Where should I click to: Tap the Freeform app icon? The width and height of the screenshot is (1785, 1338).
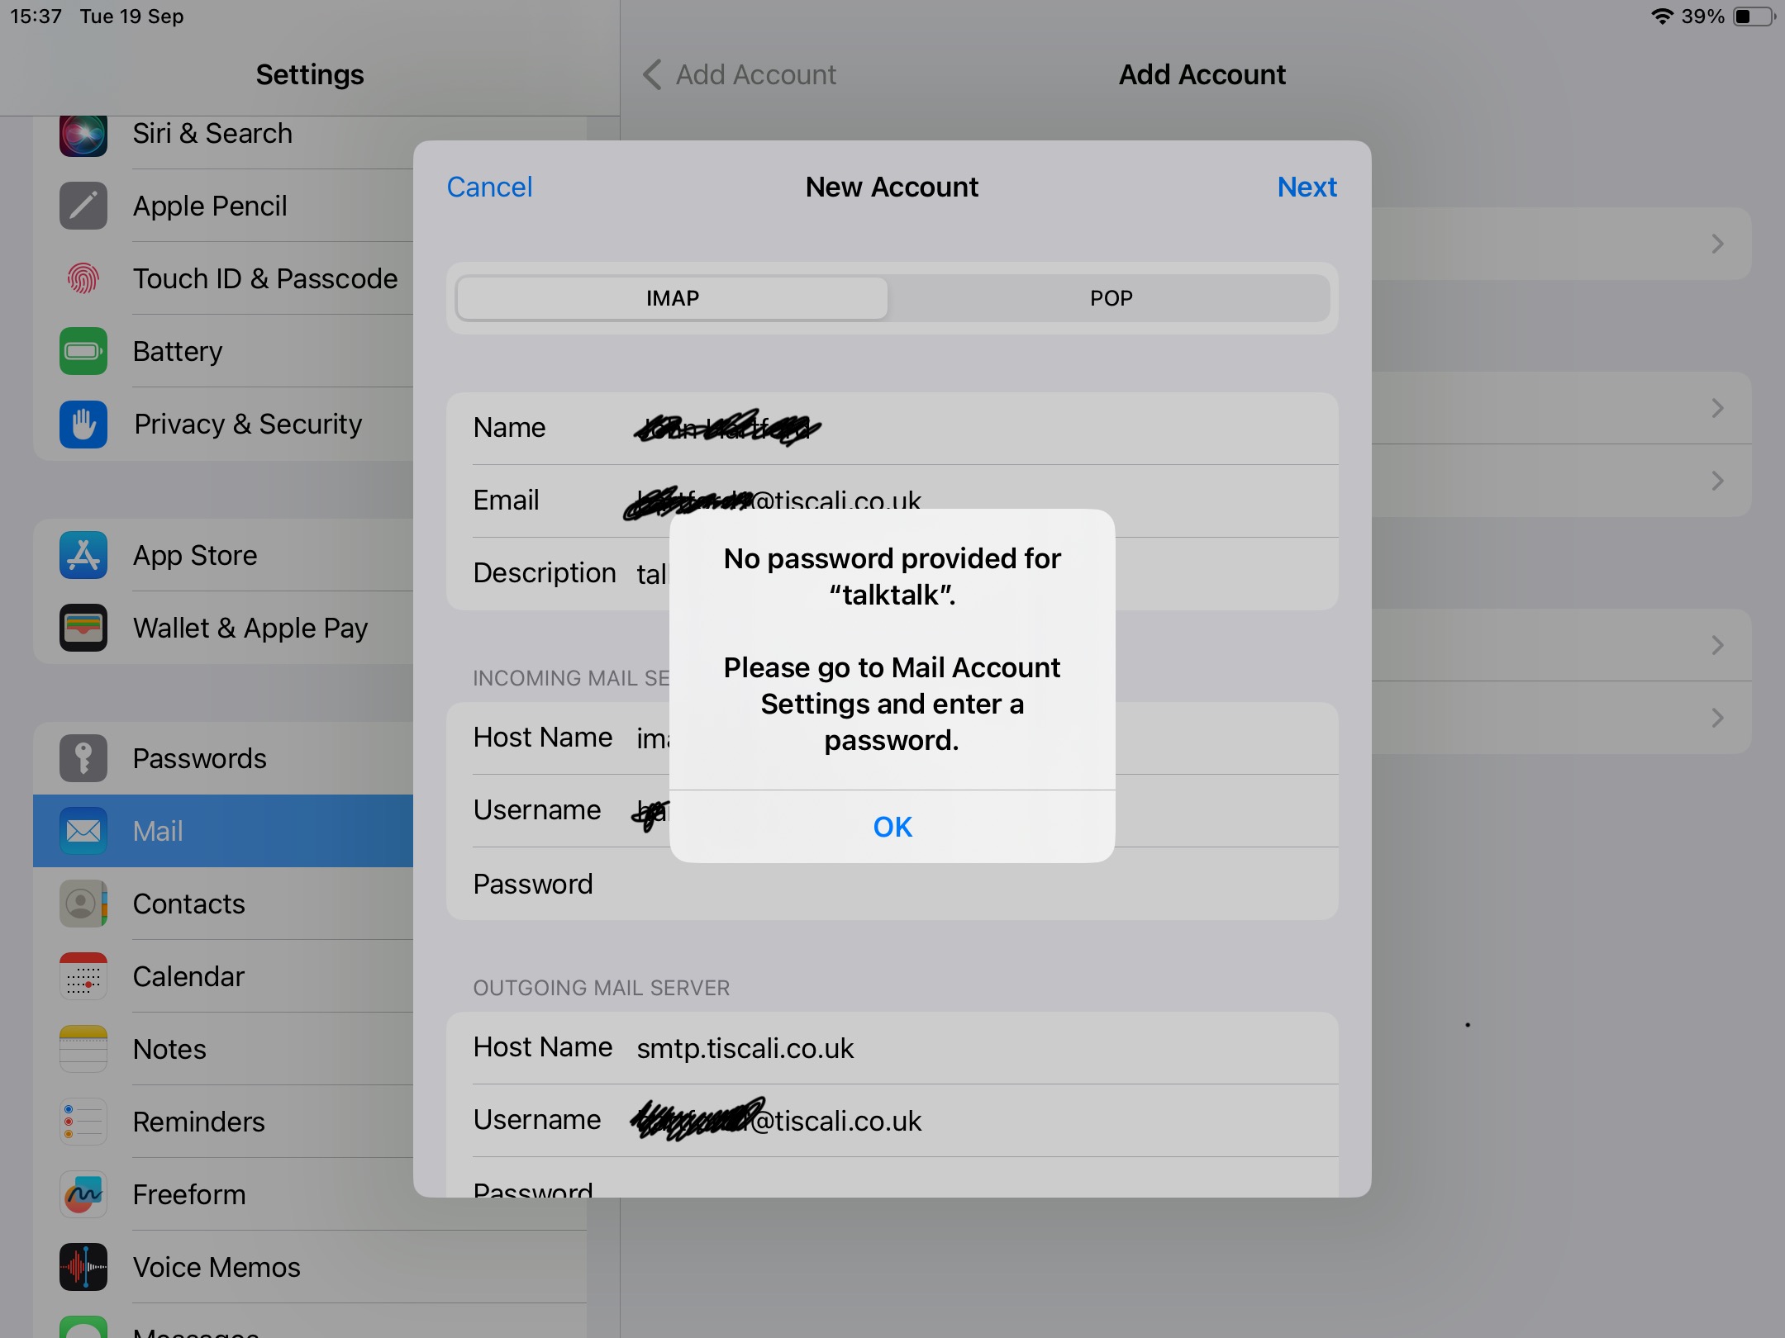(x=83, y=1194)
